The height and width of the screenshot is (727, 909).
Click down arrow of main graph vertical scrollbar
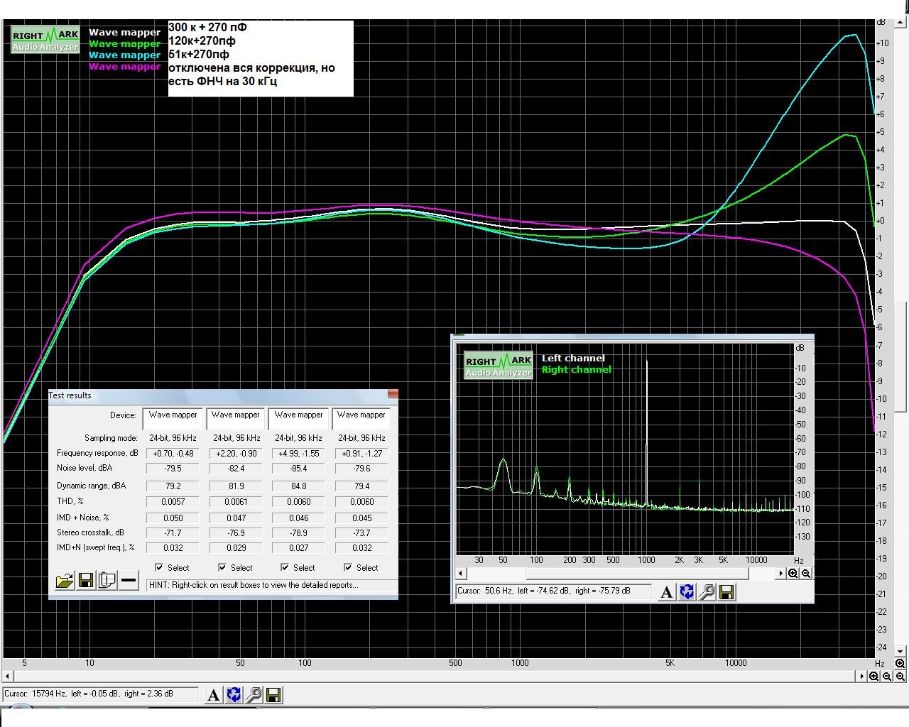(x=900, y=650)
